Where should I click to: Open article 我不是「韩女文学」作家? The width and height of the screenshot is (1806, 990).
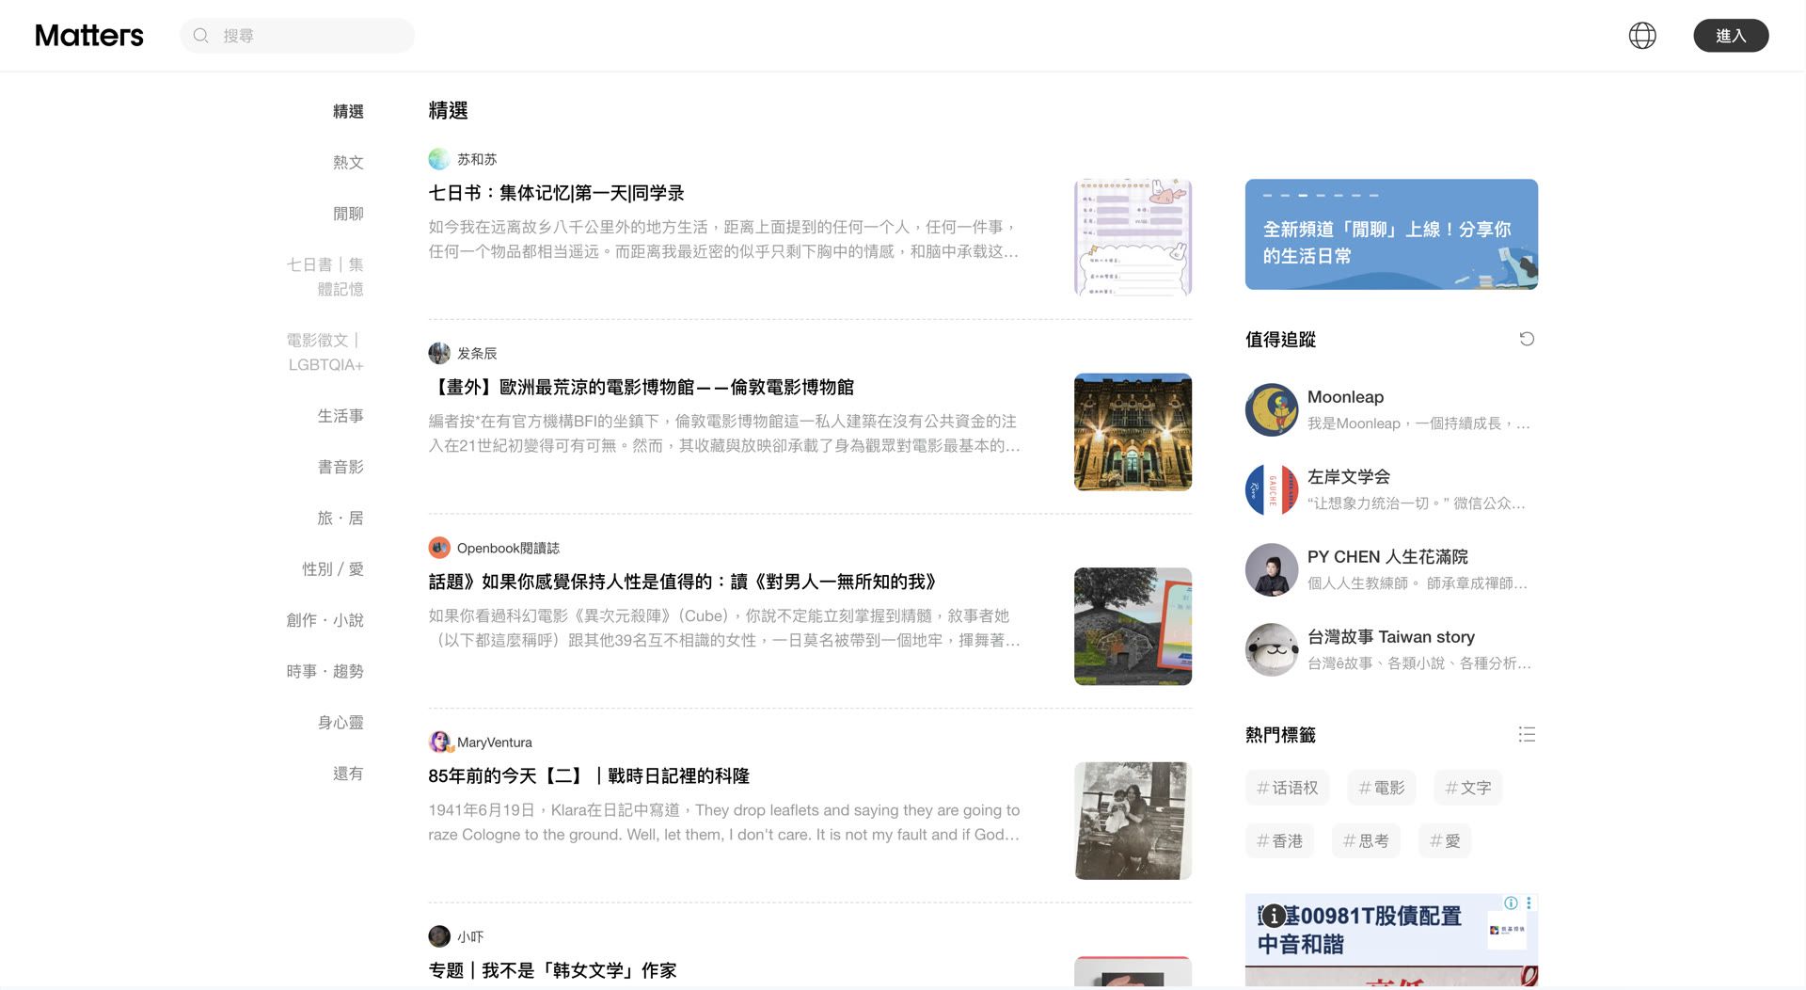tap(552, 970)
